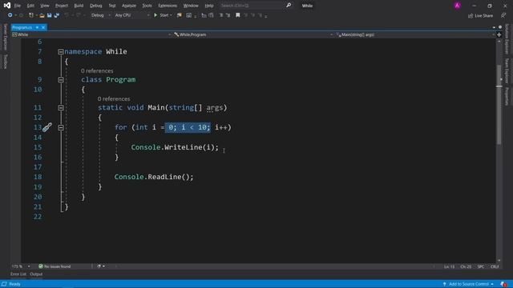Screen dimensions: 513x288
Task: Open the Edit menu
Action: [30, 6]
